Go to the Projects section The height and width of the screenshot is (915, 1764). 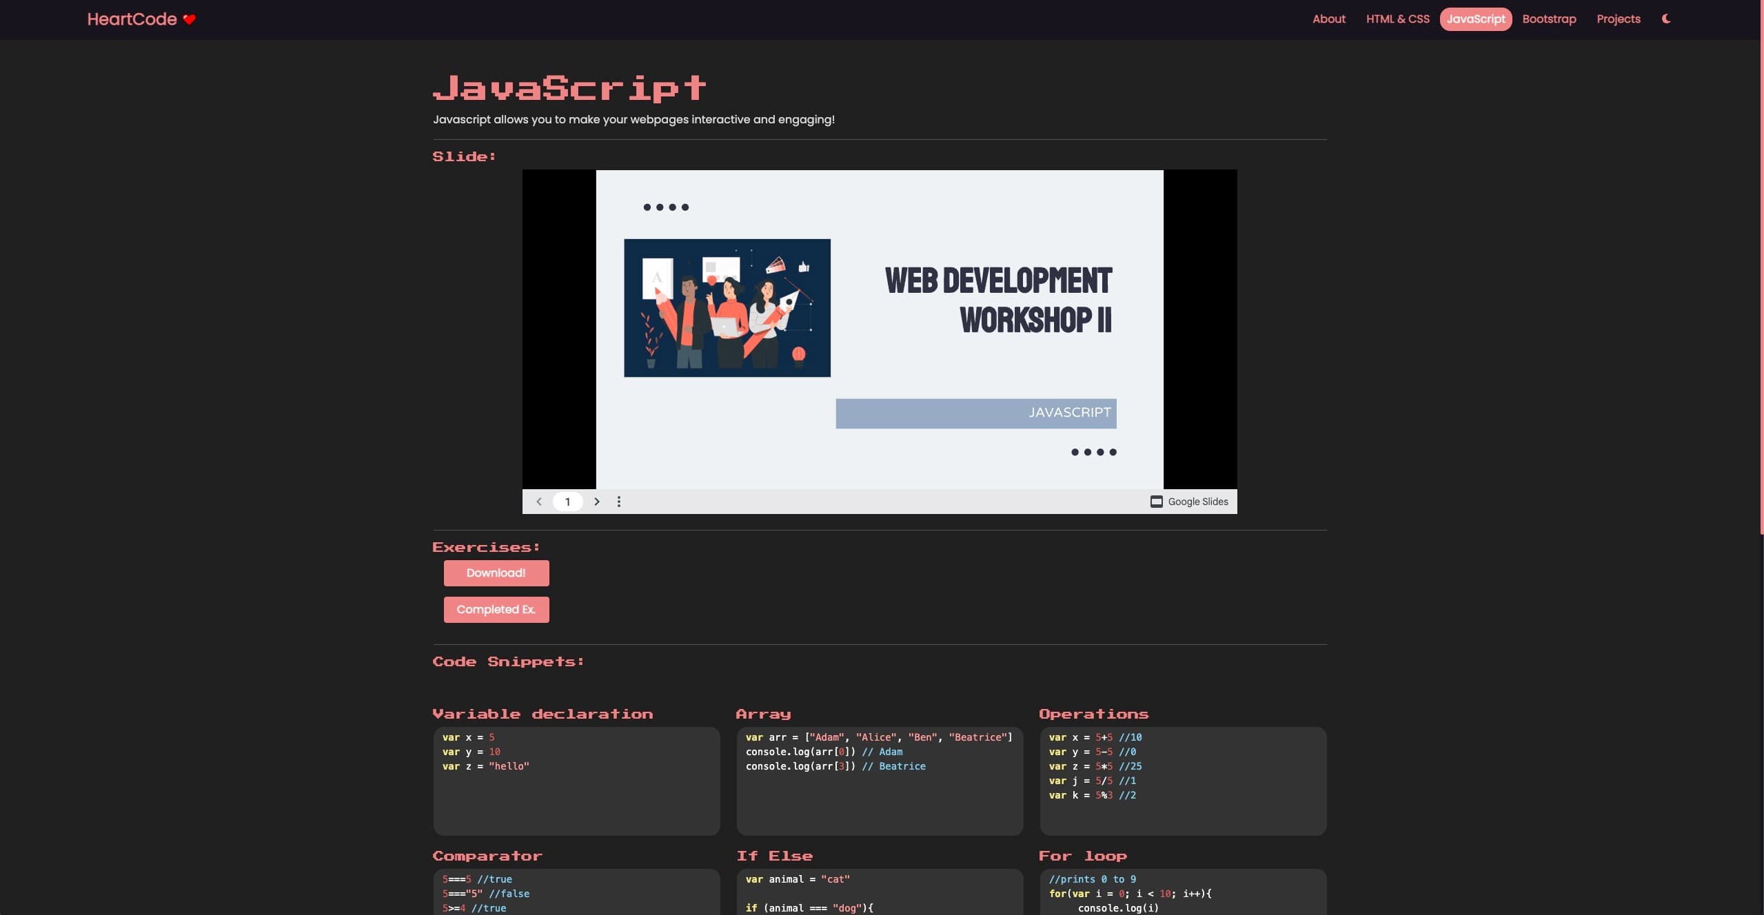click(x=1619, y=19)
